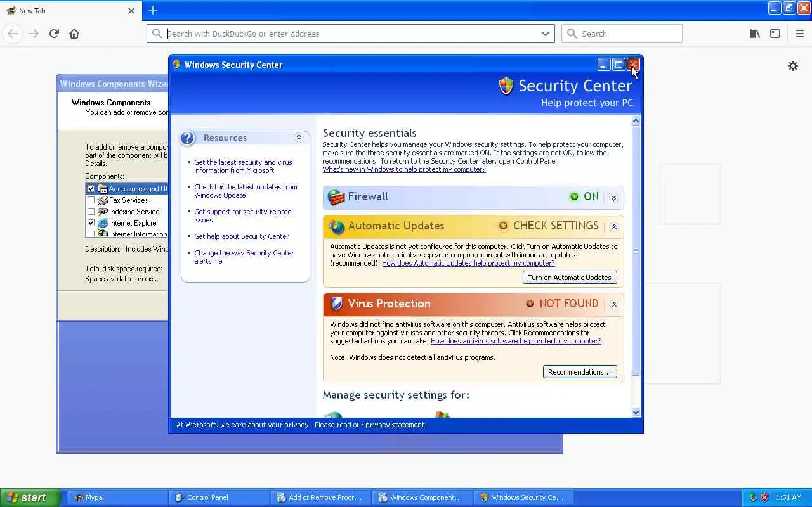Click the Accessories and Utilities component icon
Viewport: 812px width, 507px height.
103,189
